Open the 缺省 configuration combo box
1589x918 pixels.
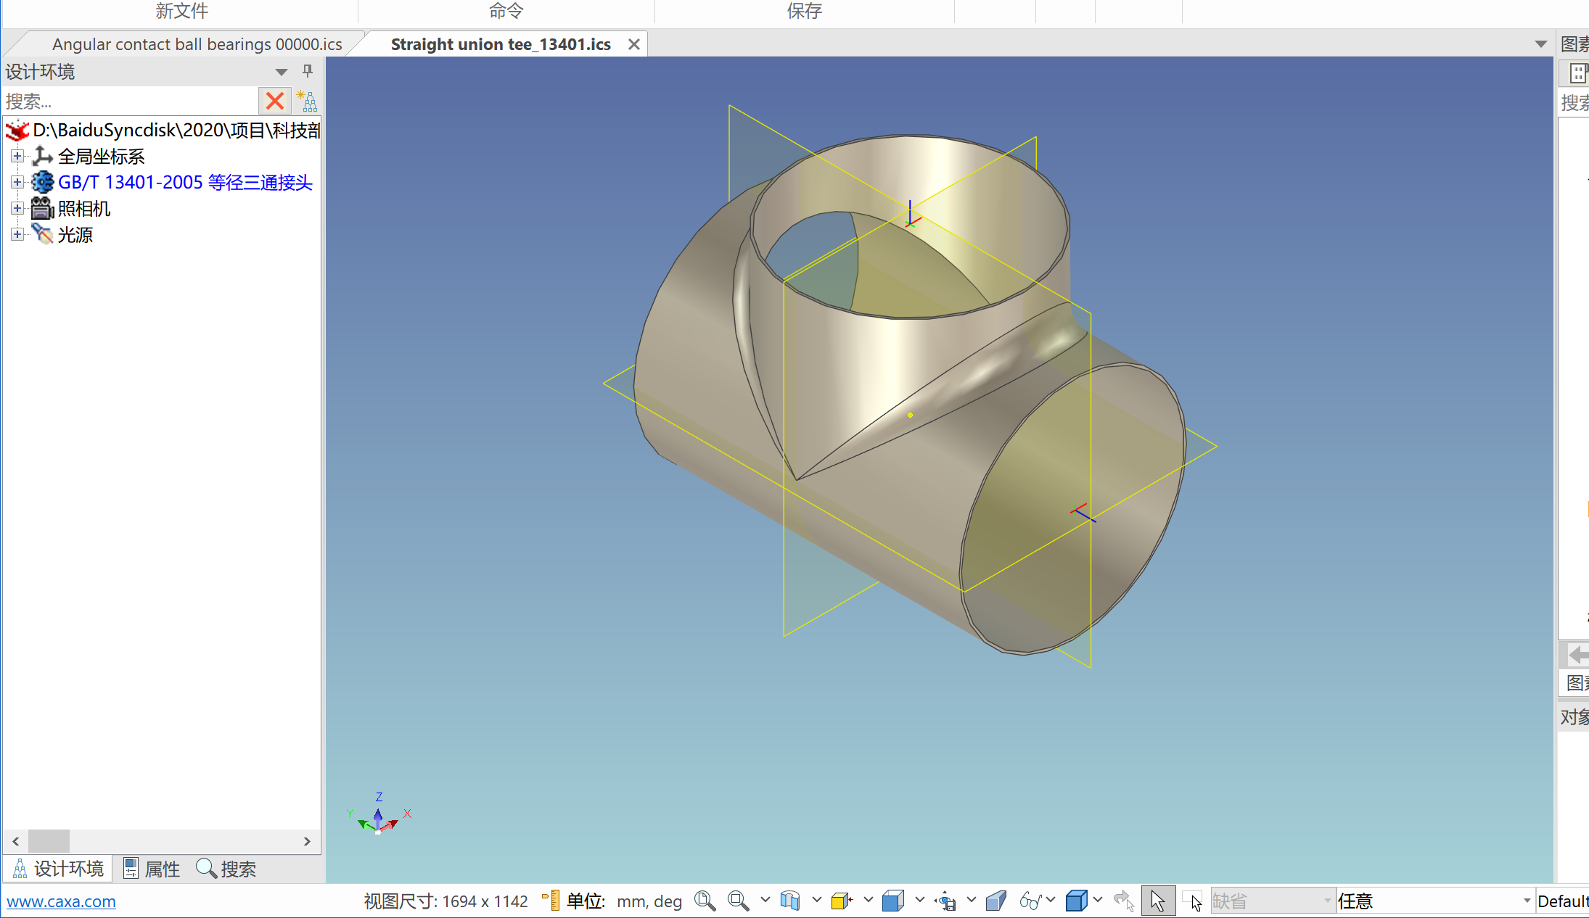[1273, 901]
